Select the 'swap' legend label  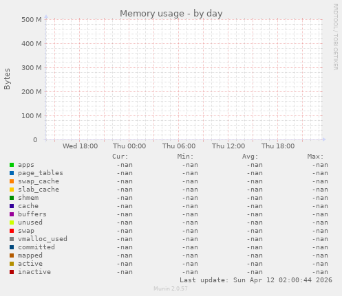(26, 231)
